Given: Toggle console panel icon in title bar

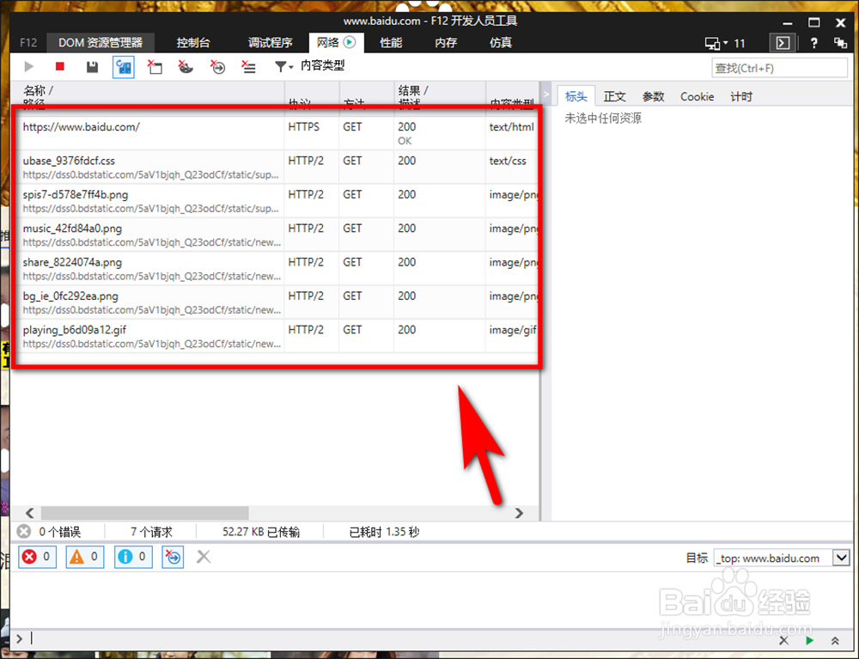Looking at the screenshot, I should click(x=783, y=43).
